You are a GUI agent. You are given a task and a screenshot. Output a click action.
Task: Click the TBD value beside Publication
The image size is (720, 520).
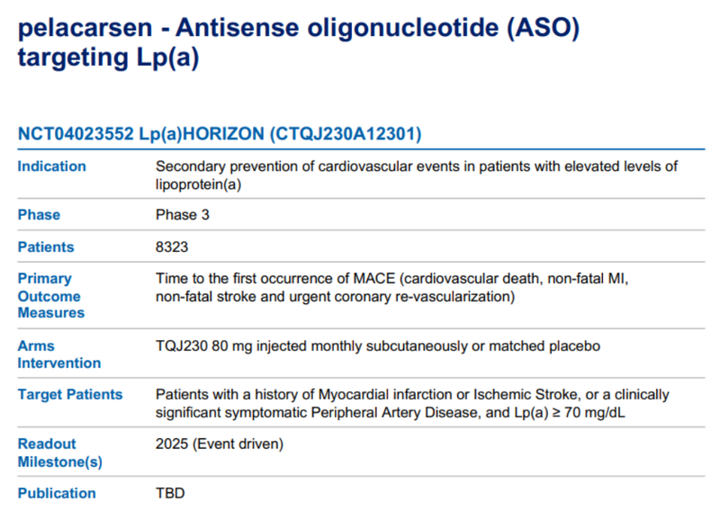[170, 493]
